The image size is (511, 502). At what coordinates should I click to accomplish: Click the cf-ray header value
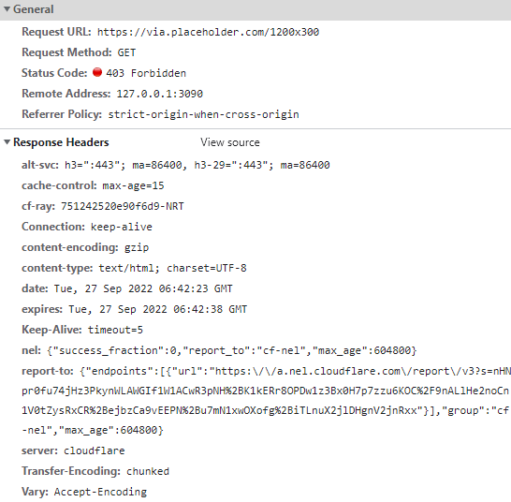click(x=123, y=206)
